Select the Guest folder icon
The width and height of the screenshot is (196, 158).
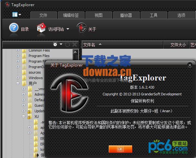click(x=30, y=105)
